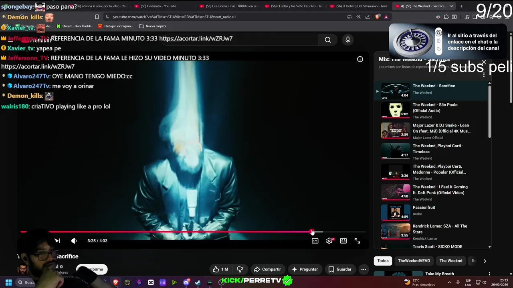Dislike the video with thumbs down

240,269
